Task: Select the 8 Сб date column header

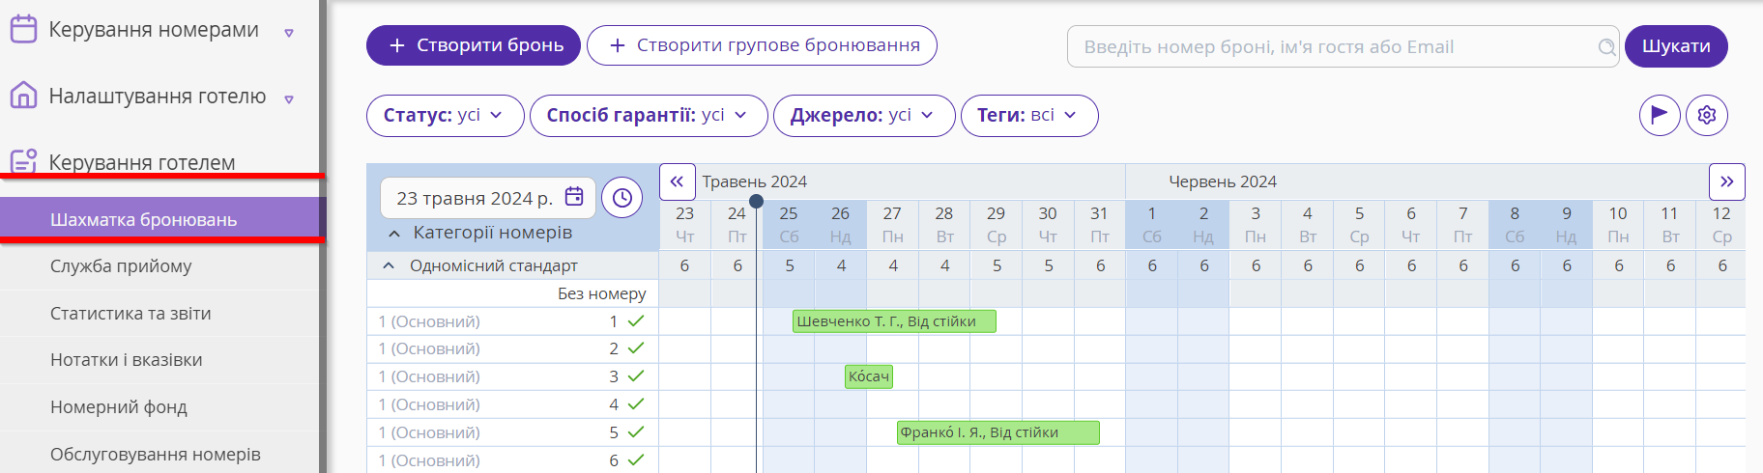Action: pyautogui.click(x=1515, y=224)
